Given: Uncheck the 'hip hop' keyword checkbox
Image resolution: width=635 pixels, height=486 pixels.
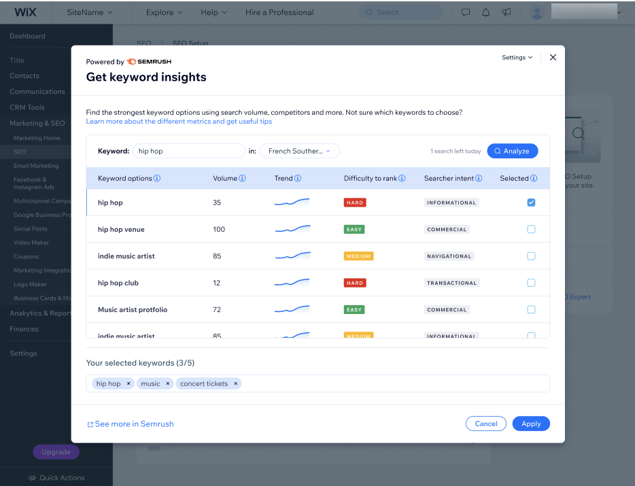Looking at the screenshot, I should [x=531, y=203].
